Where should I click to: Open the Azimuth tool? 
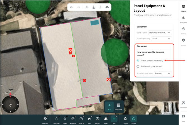[73, 120]
